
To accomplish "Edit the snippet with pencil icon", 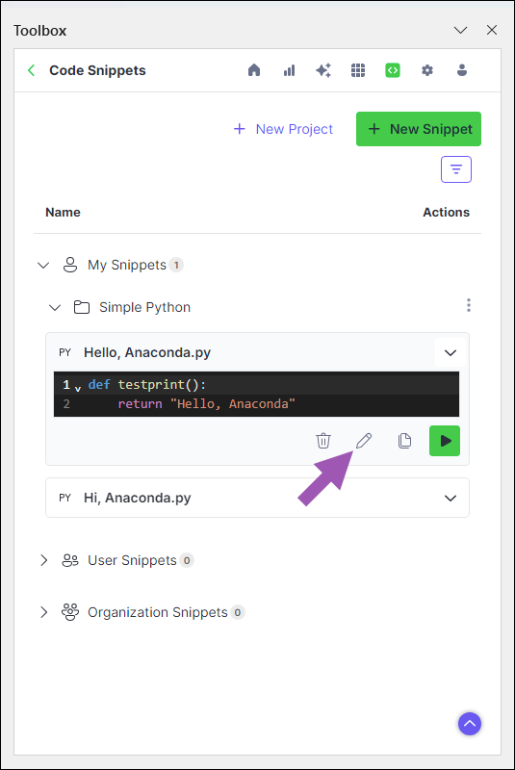I will (364, 441).
